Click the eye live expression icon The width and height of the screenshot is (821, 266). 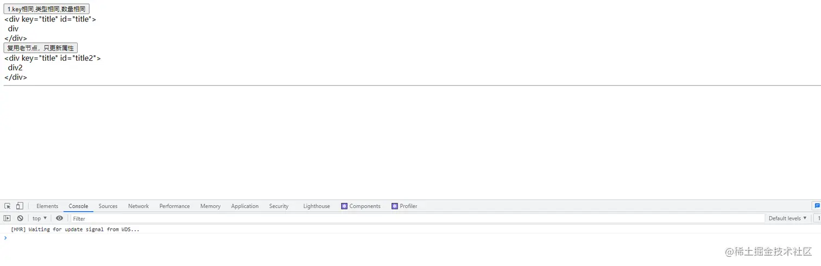tap(59, 218)
